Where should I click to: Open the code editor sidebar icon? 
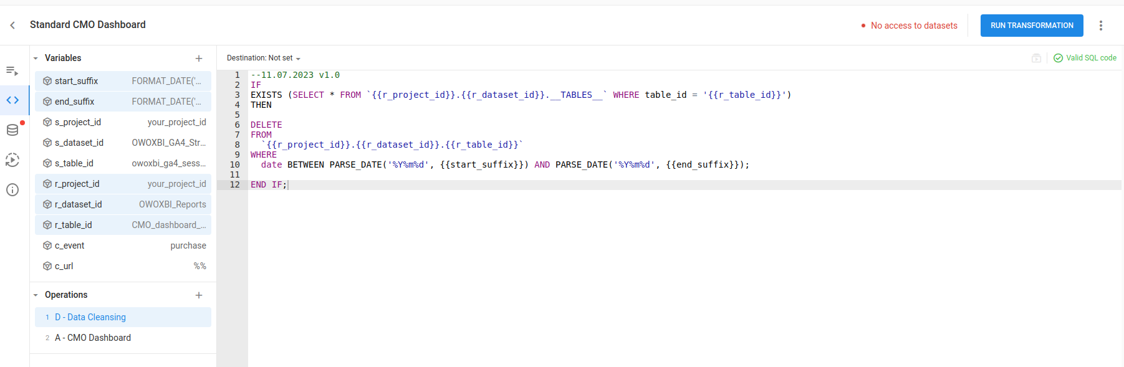click(x=12, y=100)
